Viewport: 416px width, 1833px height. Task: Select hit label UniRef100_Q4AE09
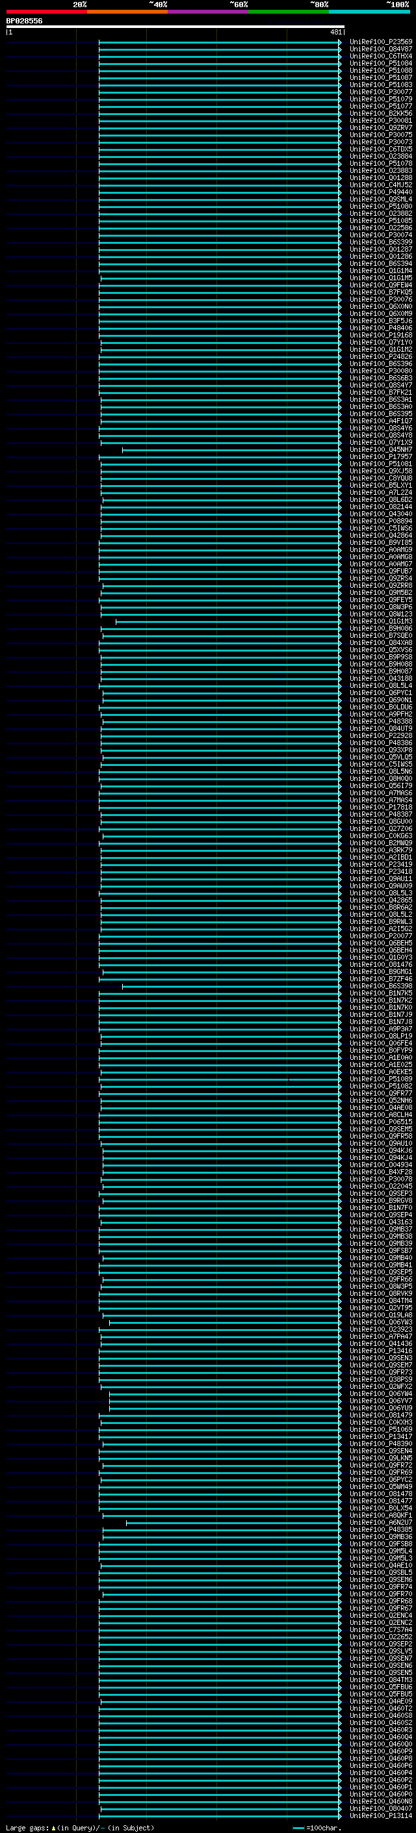point(381,1702)
